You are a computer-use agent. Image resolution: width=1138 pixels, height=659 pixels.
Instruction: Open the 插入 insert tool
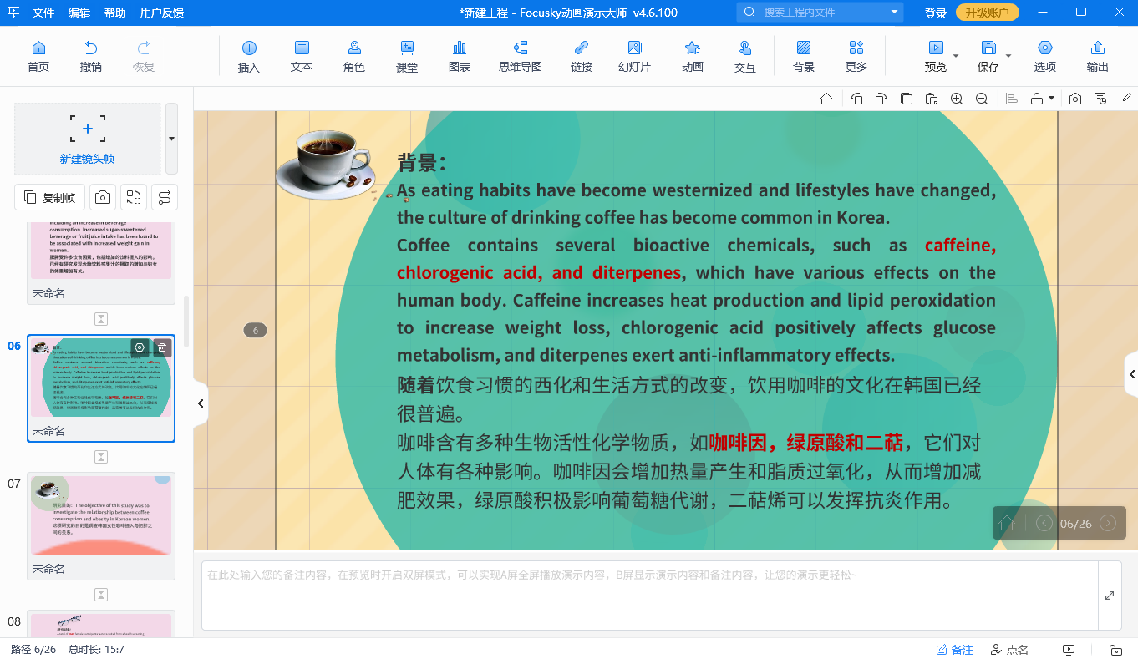(x=249, y=56)
